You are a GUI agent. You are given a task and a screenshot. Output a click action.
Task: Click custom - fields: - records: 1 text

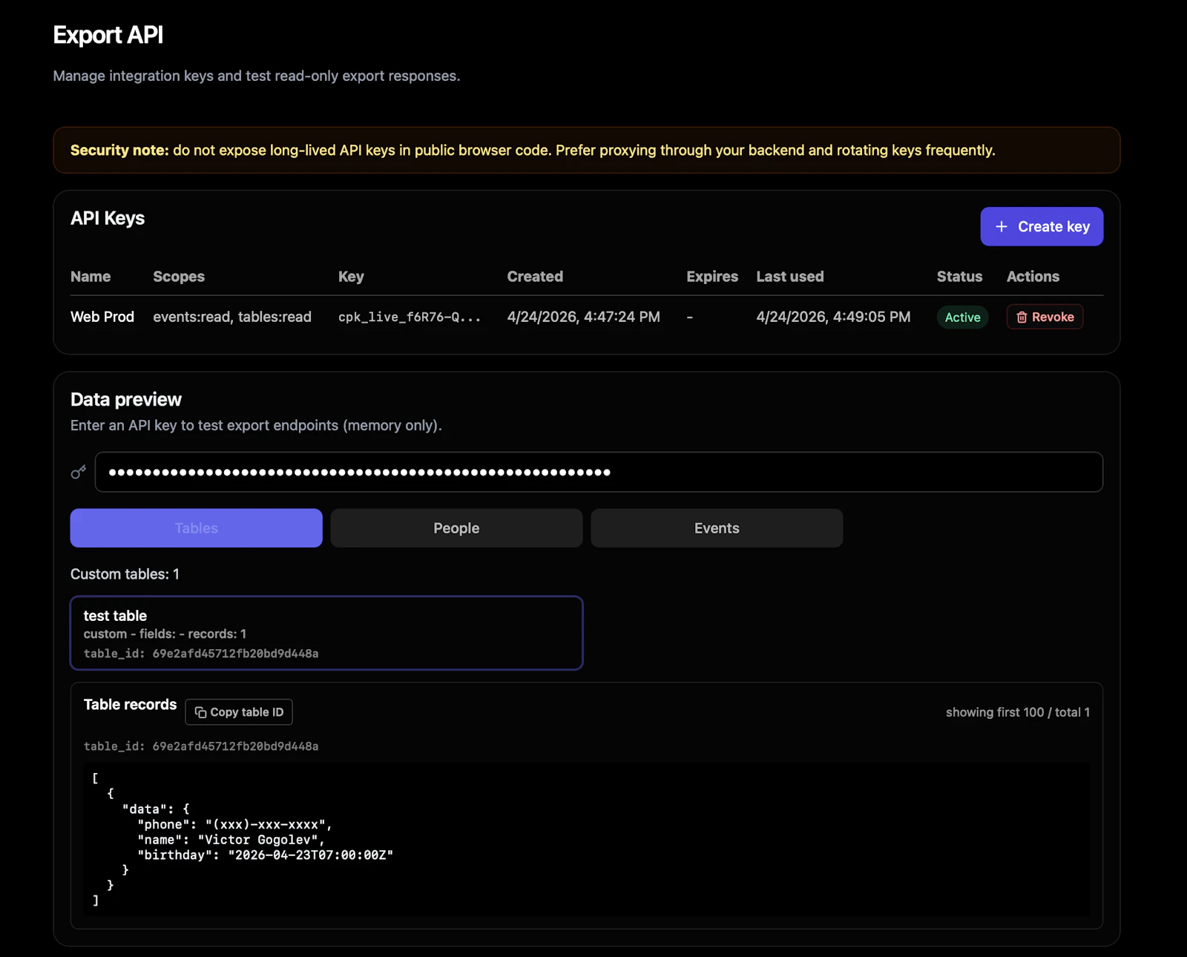pos(165,634)
